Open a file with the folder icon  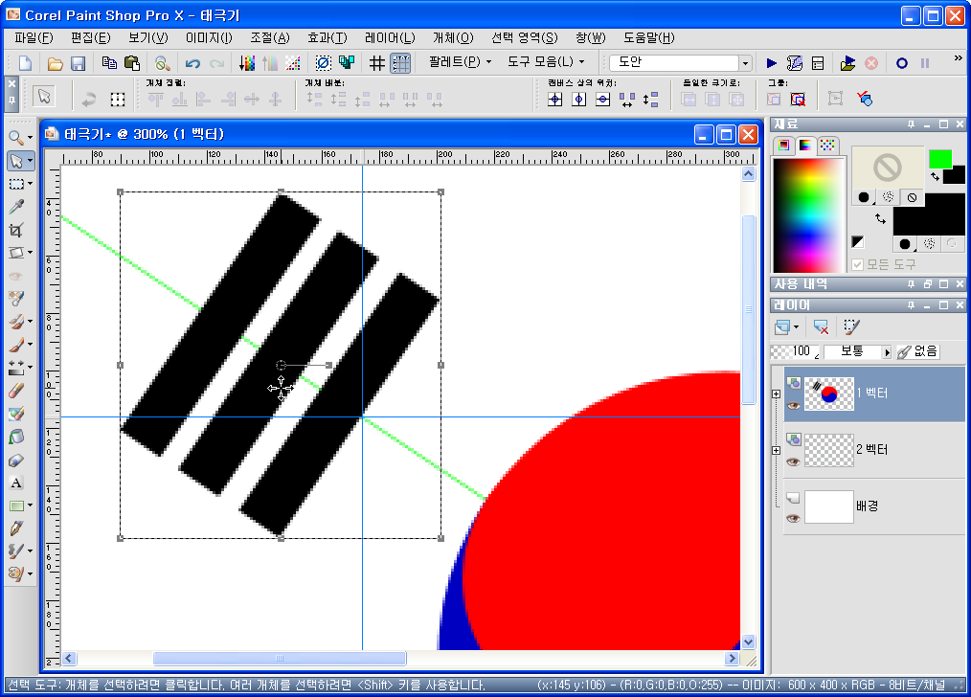[x=56, y=63]
